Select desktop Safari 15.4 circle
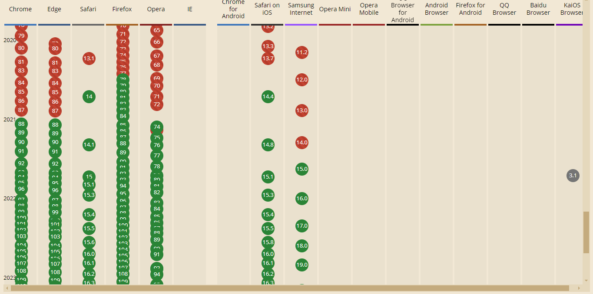Viewport: 593px width, 294px height. 89,215
